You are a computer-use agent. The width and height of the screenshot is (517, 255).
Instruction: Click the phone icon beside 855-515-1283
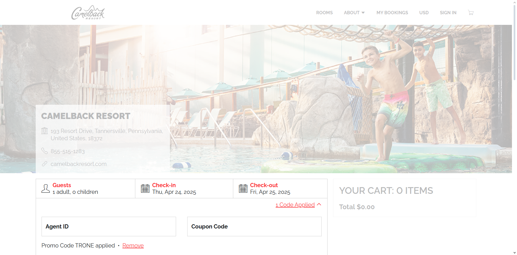point(45,151)
